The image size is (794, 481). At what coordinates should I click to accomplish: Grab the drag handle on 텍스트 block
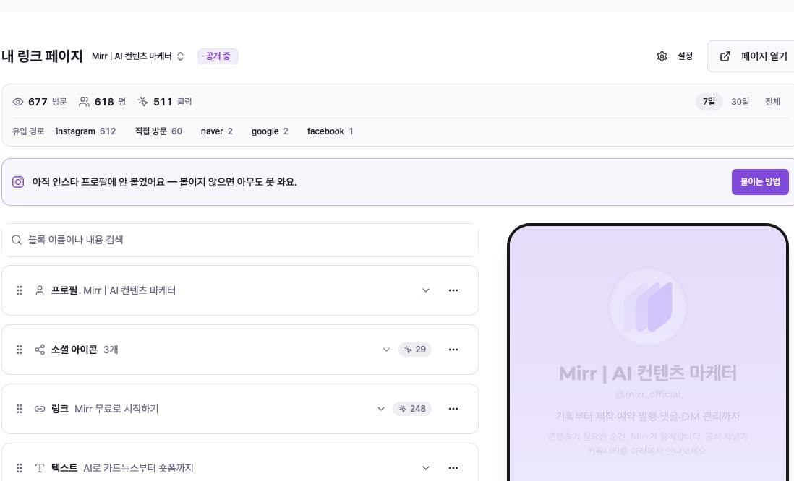(x=20, y=468)
